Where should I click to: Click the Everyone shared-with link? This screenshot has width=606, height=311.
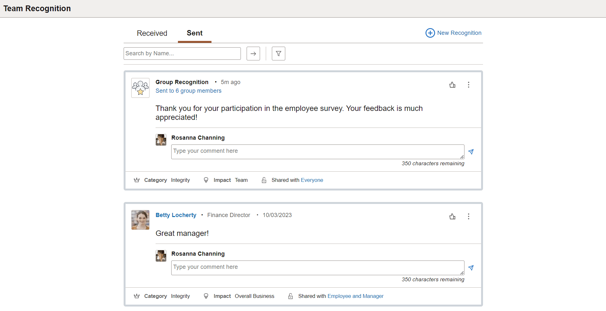[312, 180]
